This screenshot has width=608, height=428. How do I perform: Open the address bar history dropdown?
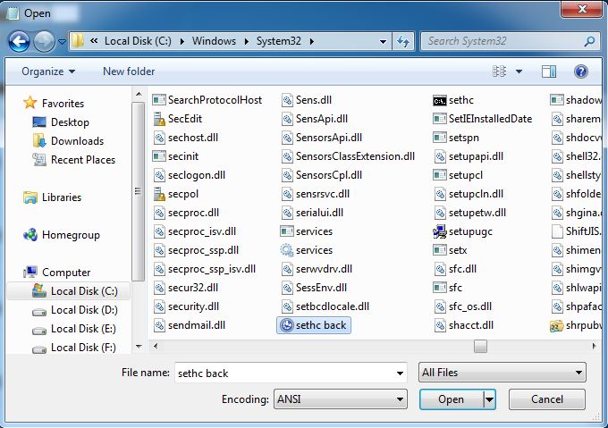[383, 41]
